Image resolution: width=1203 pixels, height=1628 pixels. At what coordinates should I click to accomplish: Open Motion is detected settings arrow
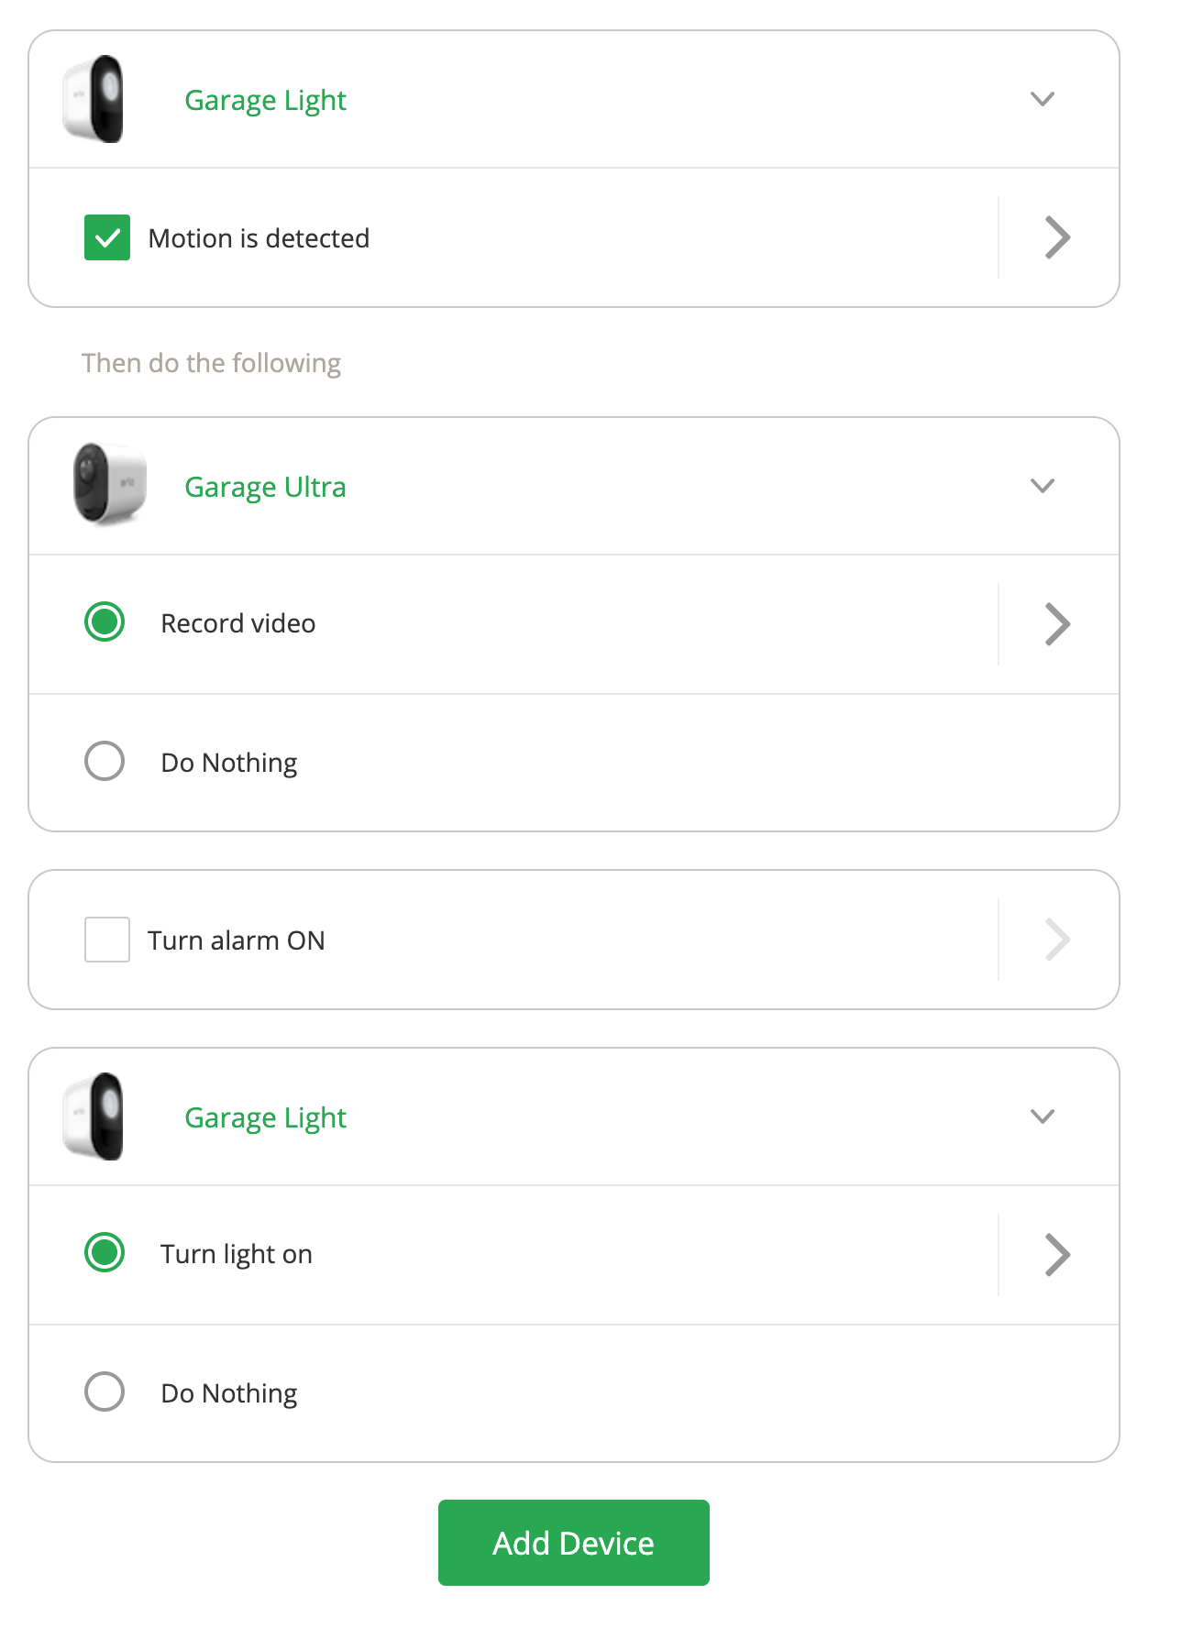pos(1057,237)
